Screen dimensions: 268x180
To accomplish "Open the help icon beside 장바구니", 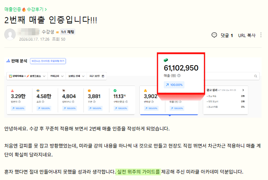I will pyautogui.click(x=73, y=102).
